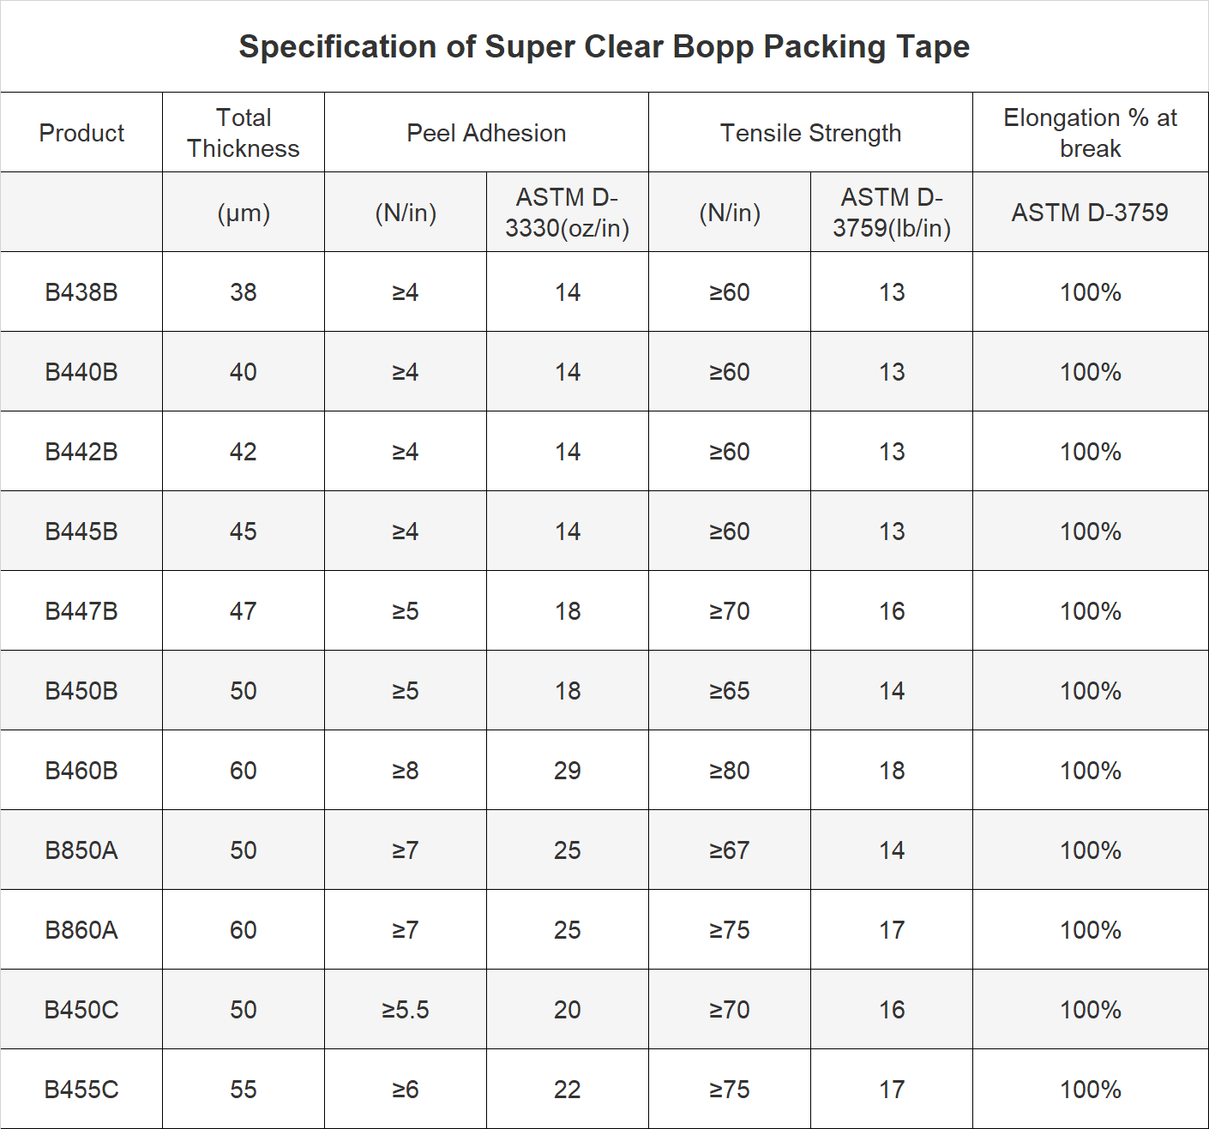
Task: Click the Total Thickness header cell
Action: tap(244, 133)
